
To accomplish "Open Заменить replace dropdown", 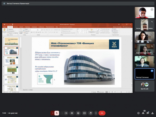I will (x=115, y=31).
